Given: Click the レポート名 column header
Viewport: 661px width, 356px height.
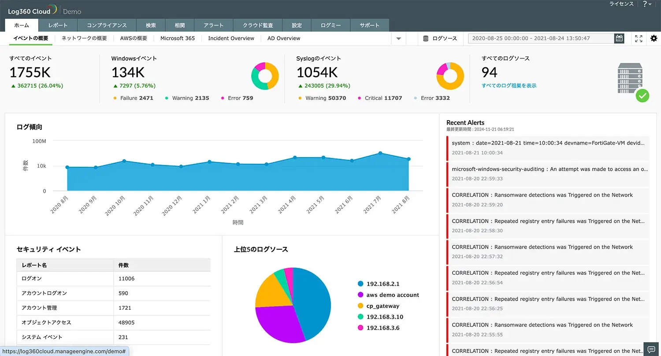Looking at the screenshot, I should [x=65, y=265].
